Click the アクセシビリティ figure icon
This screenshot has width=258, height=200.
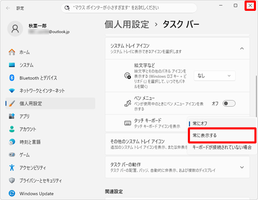(12, 167)
